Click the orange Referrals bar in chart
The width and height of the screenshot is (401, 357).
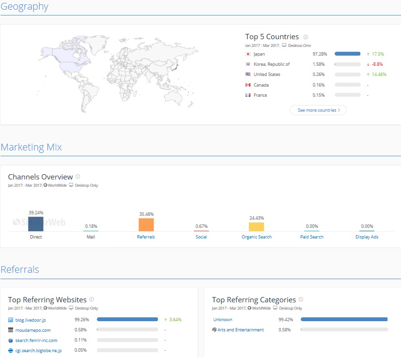[146, 225]
